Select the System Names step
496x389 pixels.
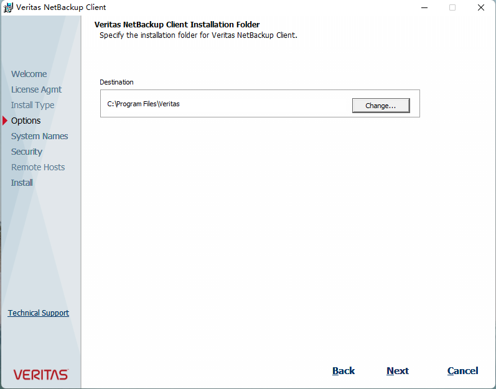tap(40, 136)
